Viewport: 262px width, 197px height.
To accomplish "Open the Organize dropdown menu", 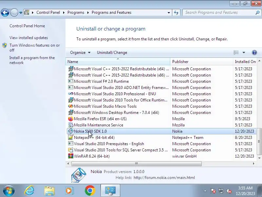I will 80,53.
